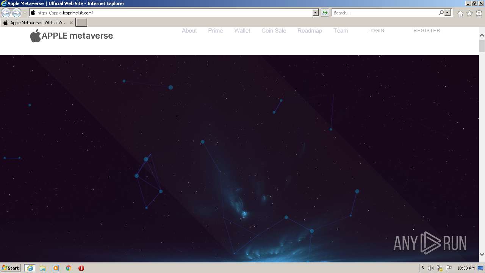Click the Search box field
This screenshot has width=485, height=273.
click(x=385, y=13)
